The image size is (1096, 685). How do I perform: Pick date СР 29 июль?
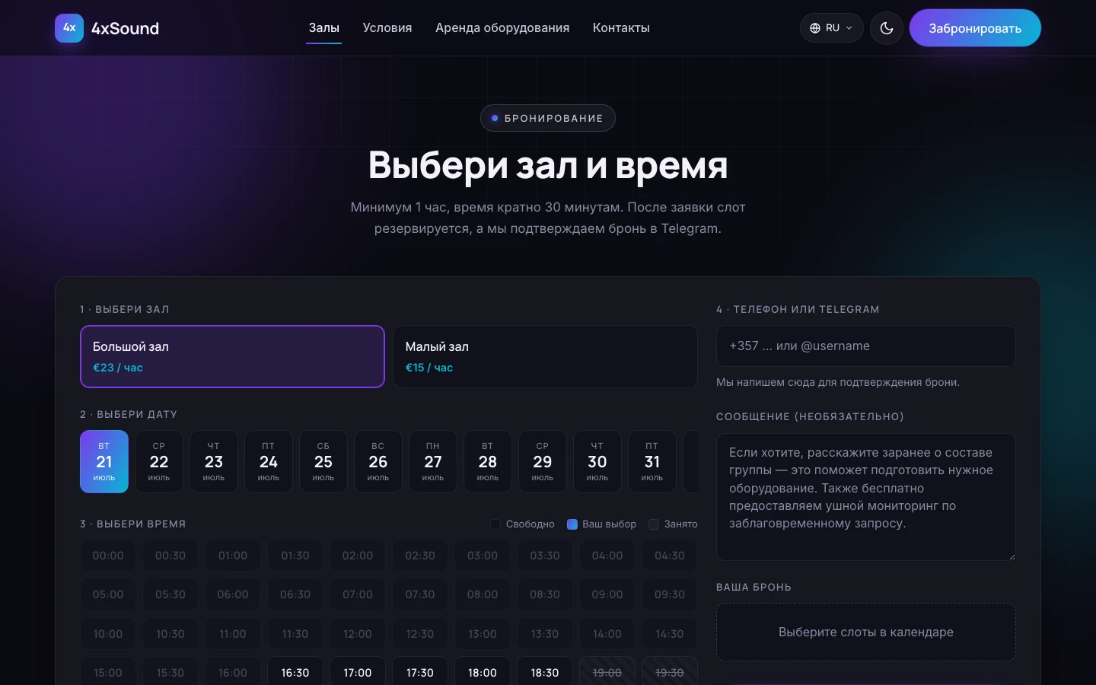point(543,461)
